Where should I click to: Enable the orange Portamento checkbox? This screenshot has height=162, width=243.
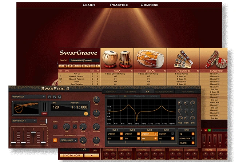[55, 140]
